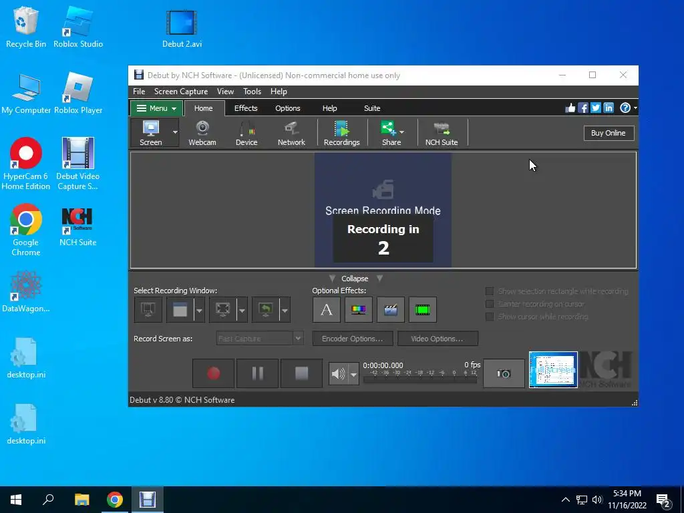Image resolution: width=684 pixels, height=513 pixels.
Task: Open green screen effect
Action: coord(423,310)
